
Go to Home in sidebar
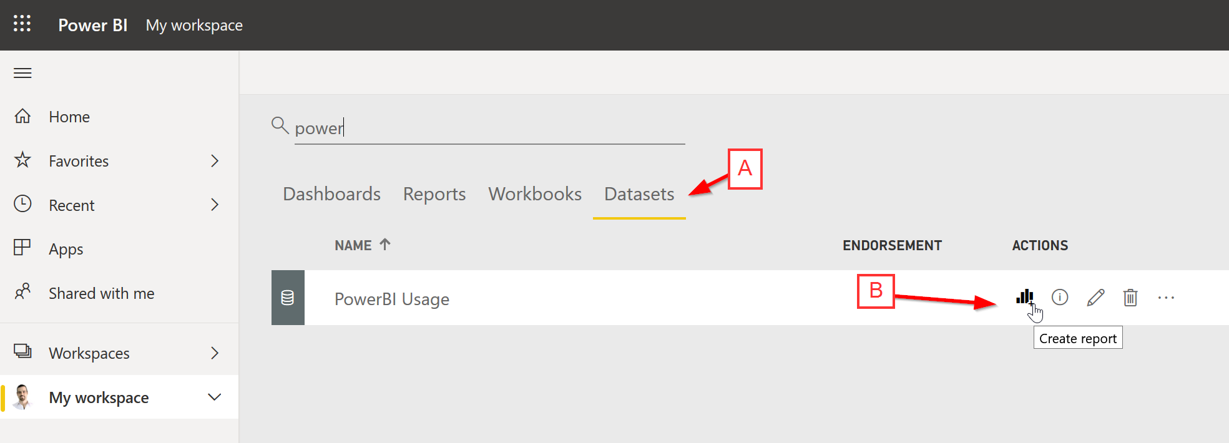[69, 117]
